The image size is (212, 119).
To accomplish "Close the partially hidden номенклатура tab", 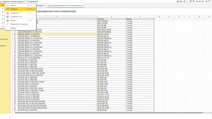I will point(45,6).
